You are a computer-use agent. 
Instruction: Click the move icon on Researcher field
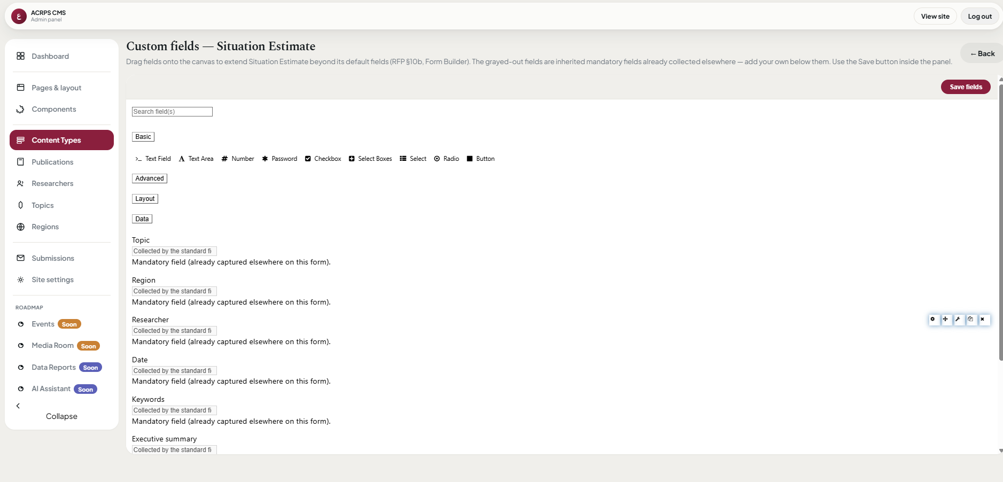click(x=946, y=320)
